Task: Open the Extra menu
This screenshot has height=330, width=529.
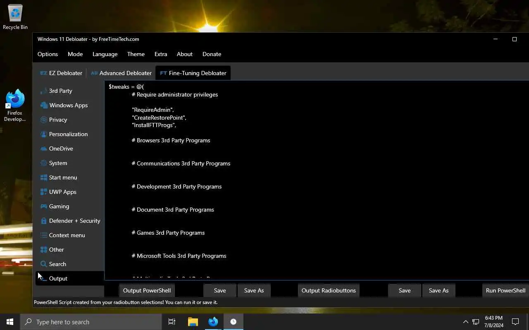Action: pos(161,54)
